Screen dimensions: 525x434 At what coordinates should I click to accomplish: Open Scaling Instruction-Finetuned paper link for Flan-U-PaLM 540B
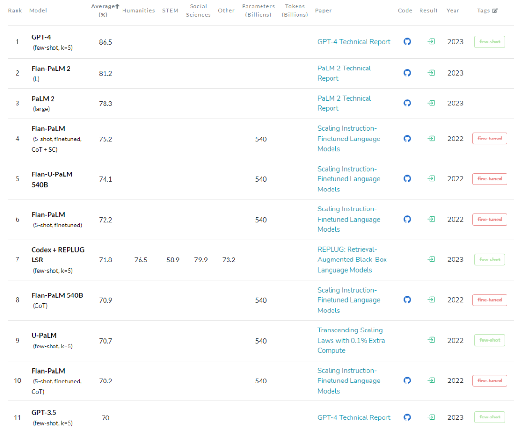coord(349,179)
